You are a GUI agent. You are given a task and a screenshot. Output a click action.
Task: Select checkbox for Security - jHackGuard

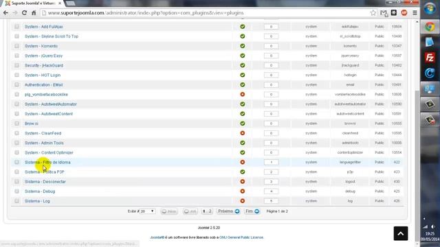click(16, 65)
